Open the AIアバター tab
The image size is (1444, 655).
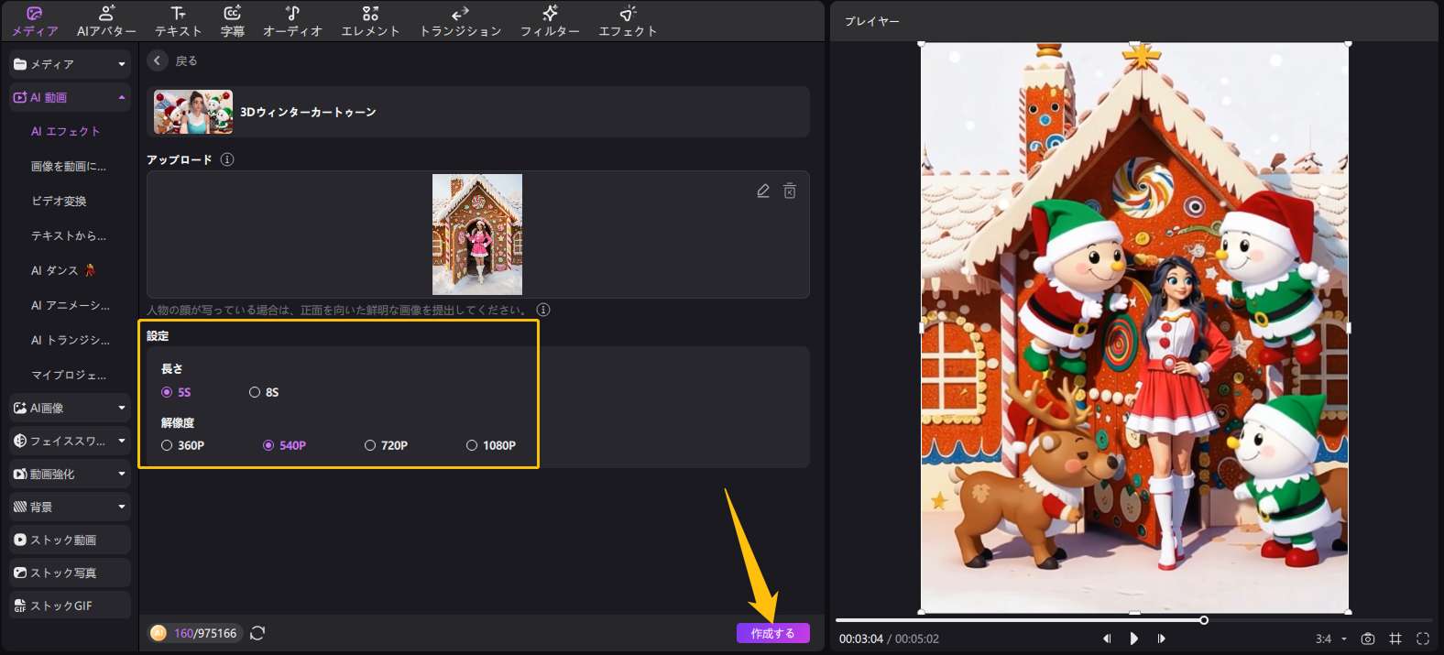coord(106,21)
